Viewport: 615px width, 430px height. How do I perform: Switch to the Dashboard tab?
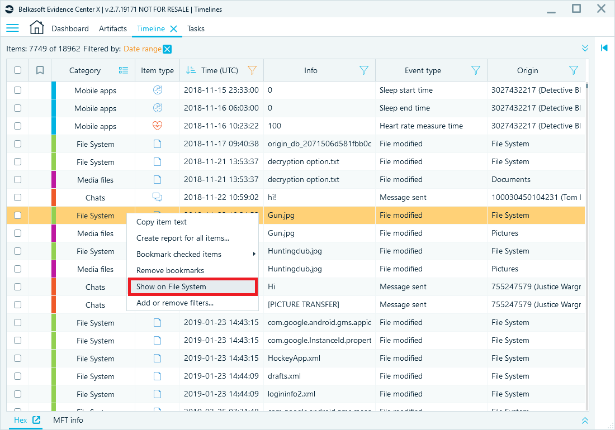[70, 28]
